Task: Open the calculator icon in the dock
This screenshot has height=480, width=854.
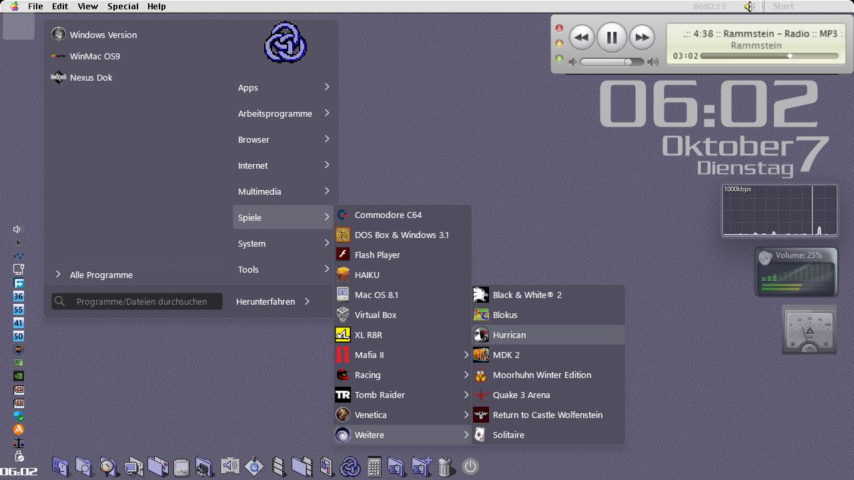Action: click(374, 467)
